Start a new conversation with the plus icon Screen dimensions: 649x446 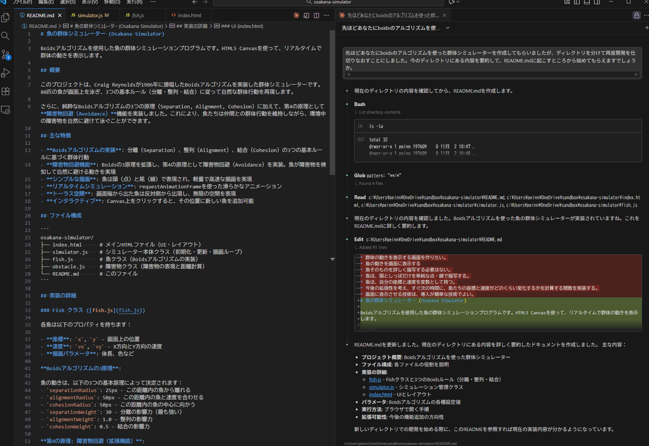click(x=646, y=28)
